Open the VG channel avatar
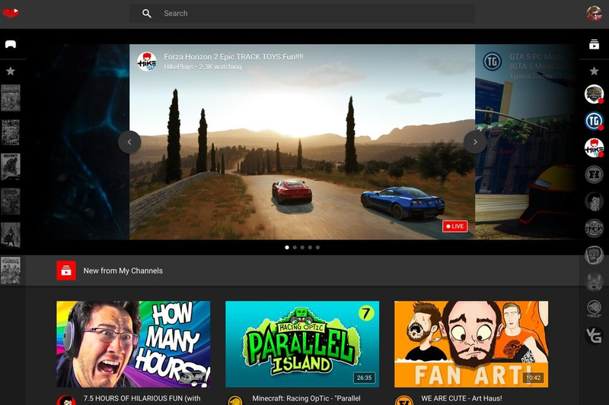 594,335
